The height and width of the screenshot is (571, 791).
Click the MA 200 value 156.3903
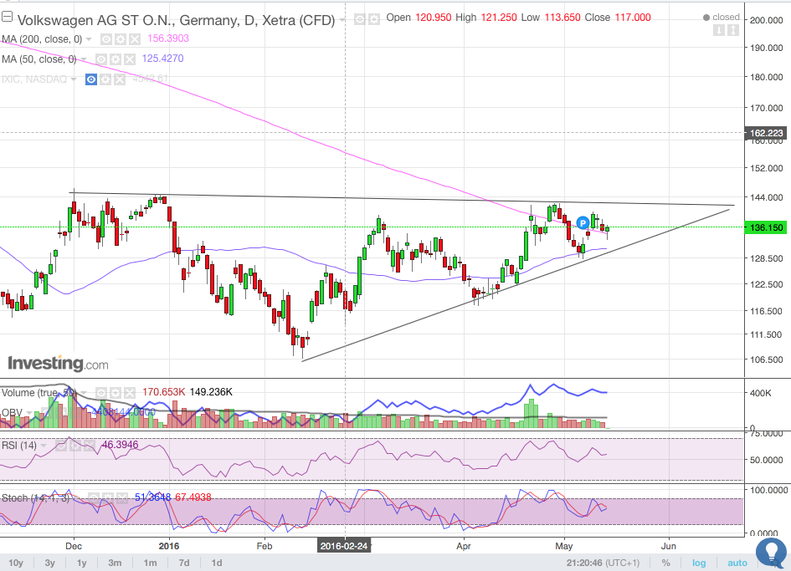[x=168, y=38]
